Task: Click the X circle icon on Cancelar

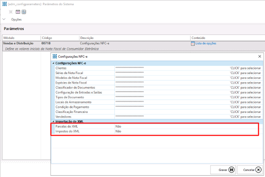Action: (x=258, y=170)
